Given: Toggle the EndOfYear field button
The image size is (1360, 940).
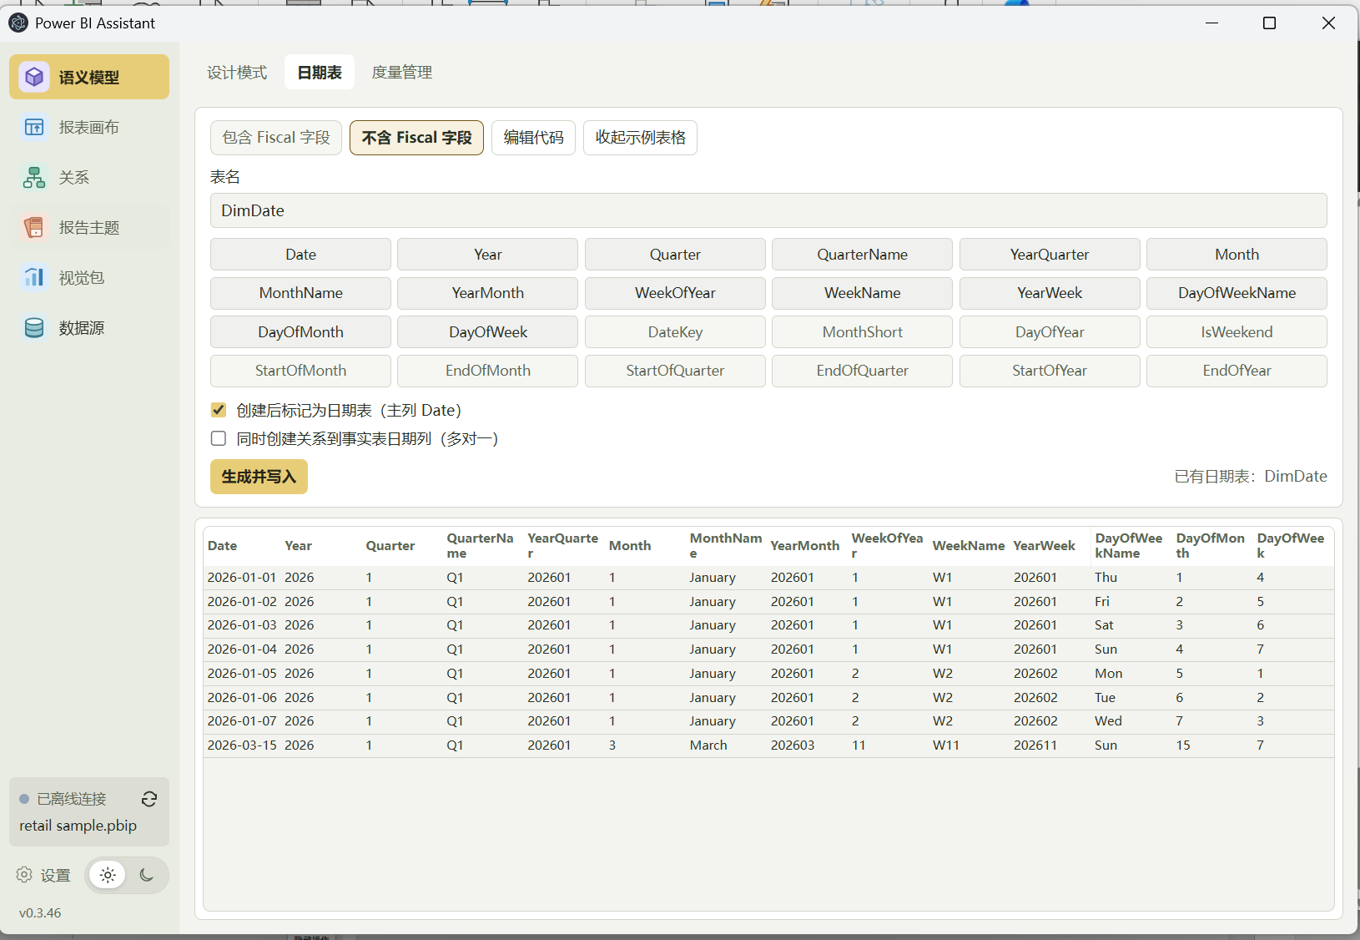Looking at the screenshot, I should pos(1237,371).
